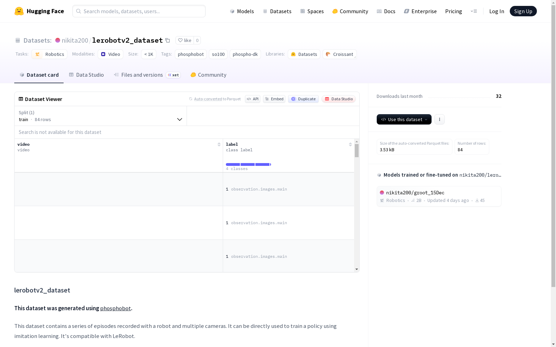The height and width of the screenshot is (347, 556).
Task: Click the Duplicate button
Action: click(303, 99)
